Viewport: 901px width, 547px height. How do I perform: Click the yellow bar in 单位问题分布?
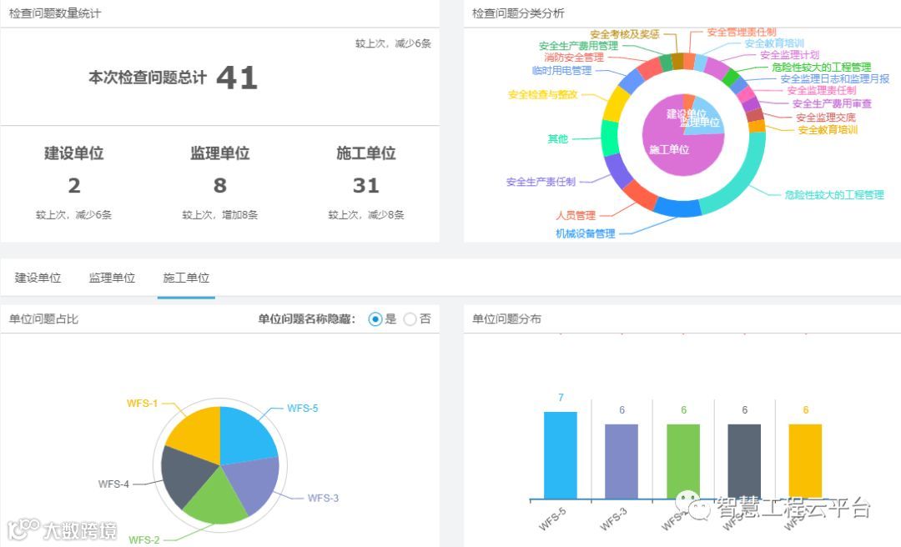click(805, 461)
